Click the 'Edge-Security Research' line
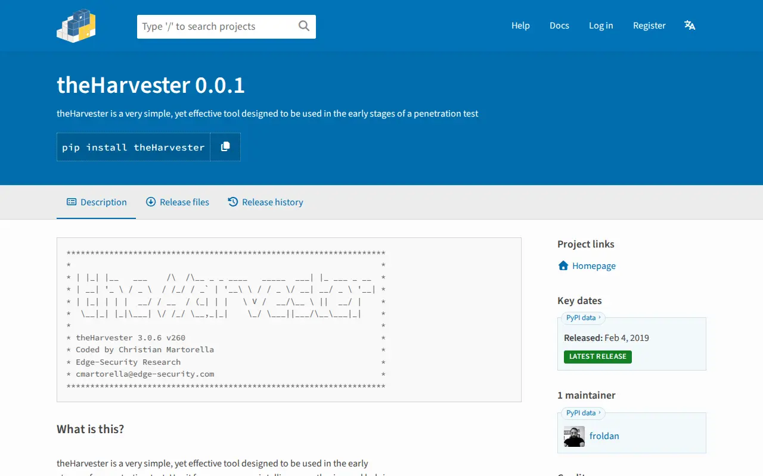Screen dimensions: 763x476 (128, 362)
